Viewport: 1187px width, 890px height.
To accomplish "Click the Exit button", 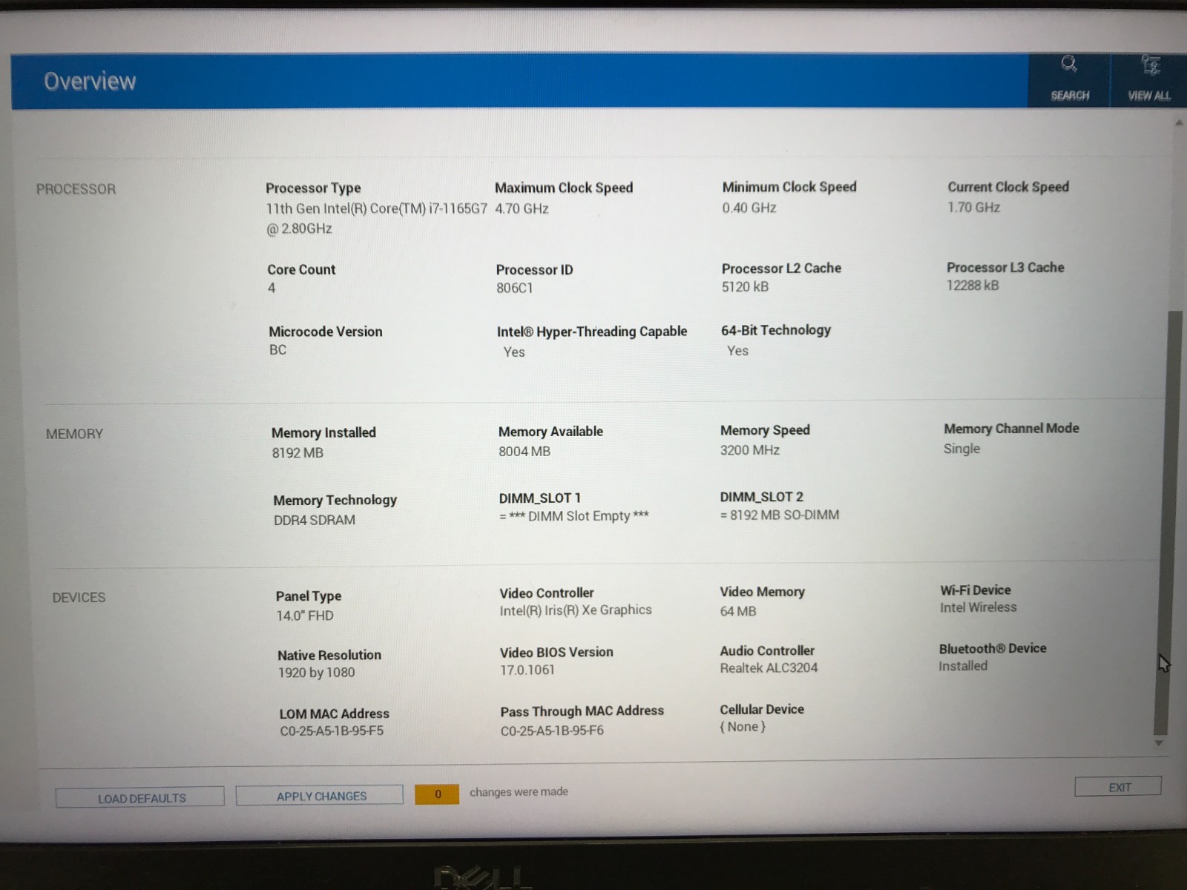I will pos(1118,786).
